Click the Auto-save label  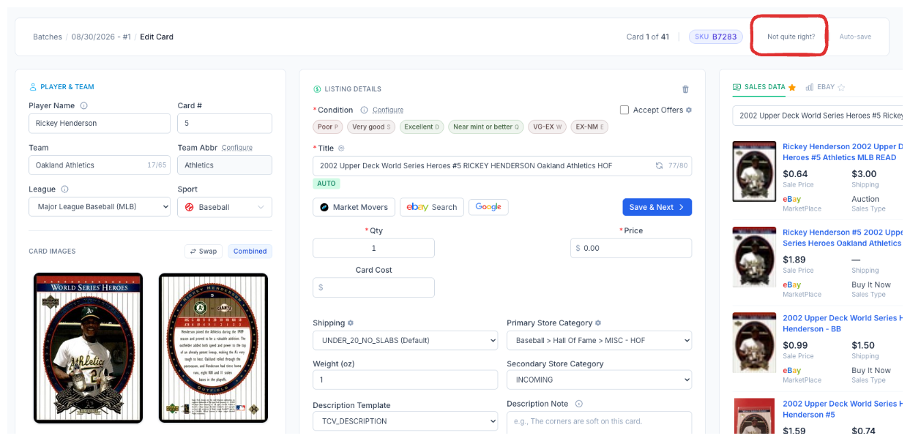point(855,37)
